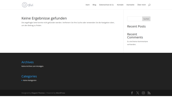Focus the sidebar search input field

135,19
